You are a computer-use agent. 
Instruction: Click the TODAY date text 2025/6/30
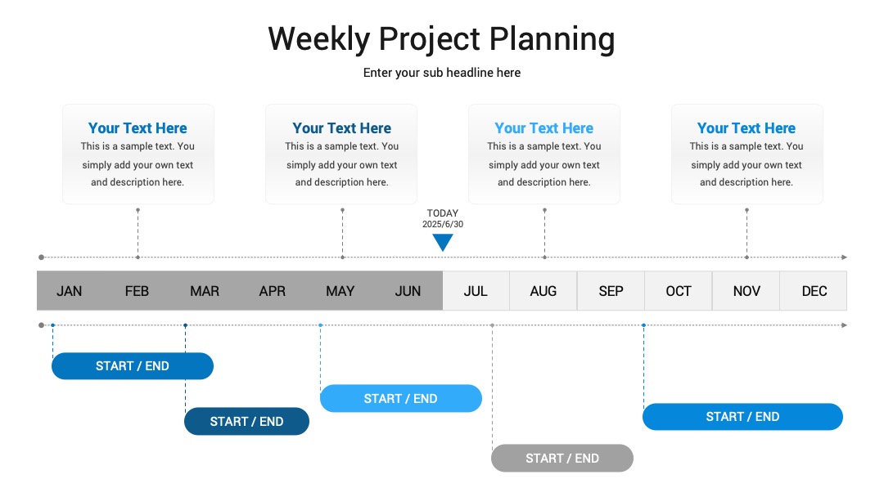click(x=443, y=224)
